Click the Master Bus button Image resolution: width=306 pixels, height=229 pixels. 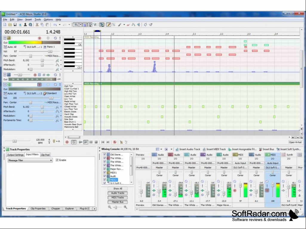(x=118, y=202)
